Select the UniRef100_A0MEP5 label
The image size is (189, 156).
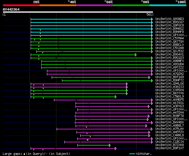[x=170, y=100]
